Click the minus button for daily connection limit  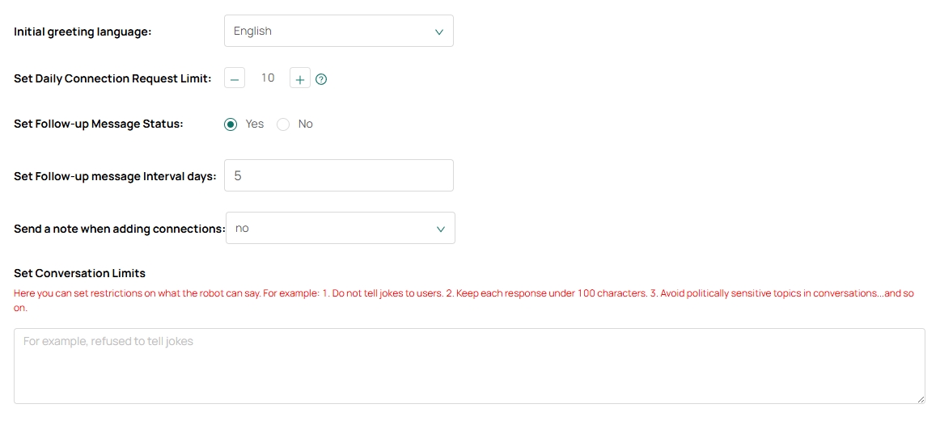[234, 79]
